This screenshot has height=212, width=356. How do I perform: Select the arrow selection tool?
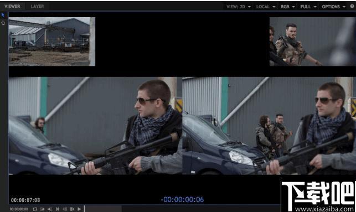3,15
